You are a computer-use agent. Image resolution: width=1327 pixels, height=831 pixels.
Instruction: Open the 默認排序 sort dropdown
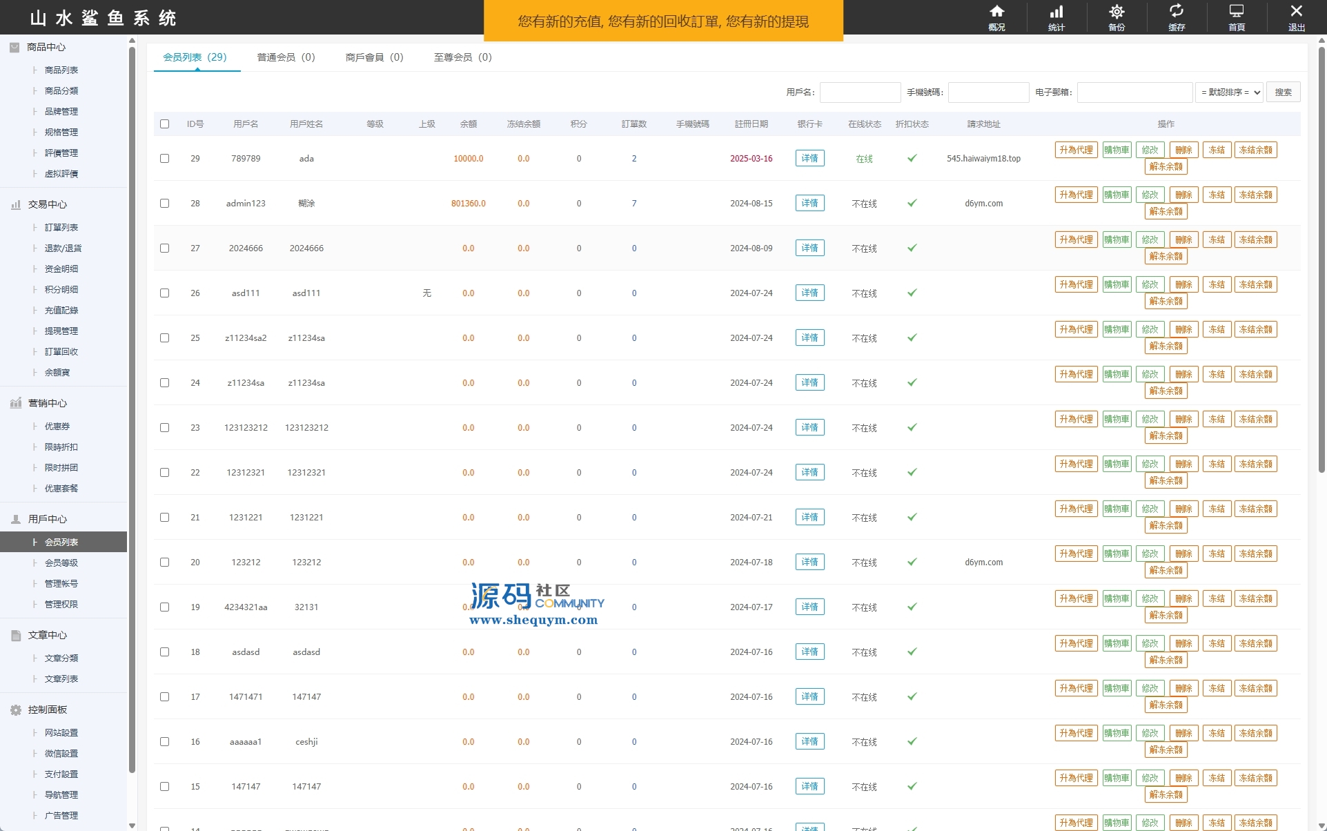pos(1229,92)
